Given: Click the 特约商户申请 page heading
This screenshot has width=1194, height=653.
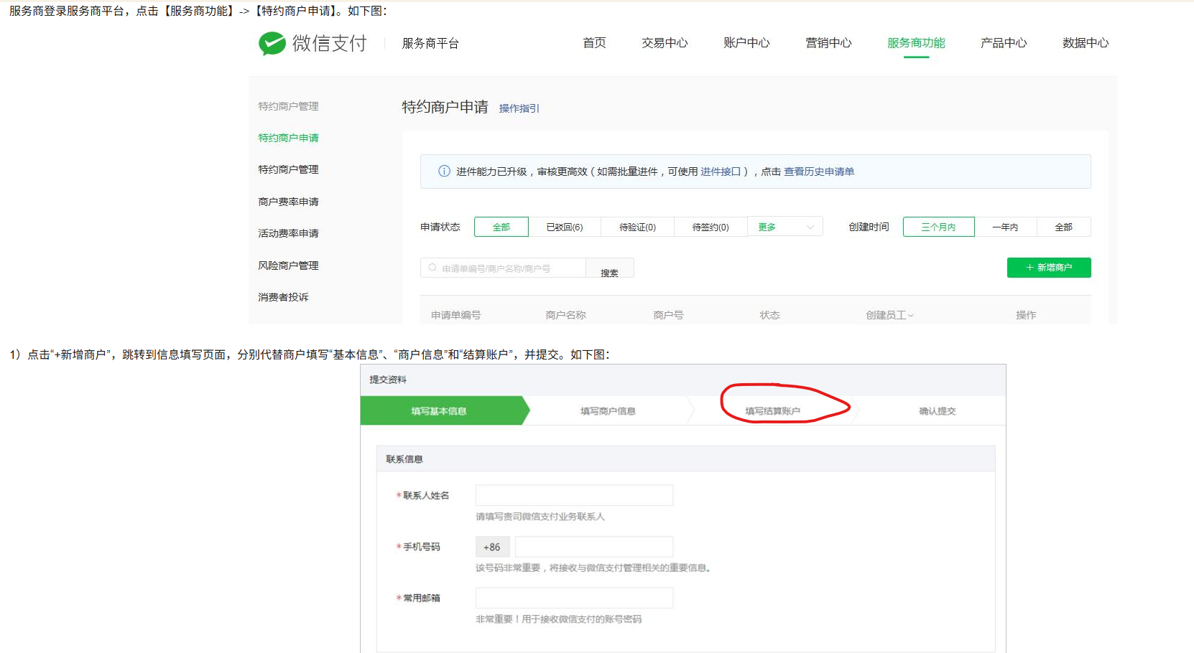Looking at the screenshot, I should point(445,107).
